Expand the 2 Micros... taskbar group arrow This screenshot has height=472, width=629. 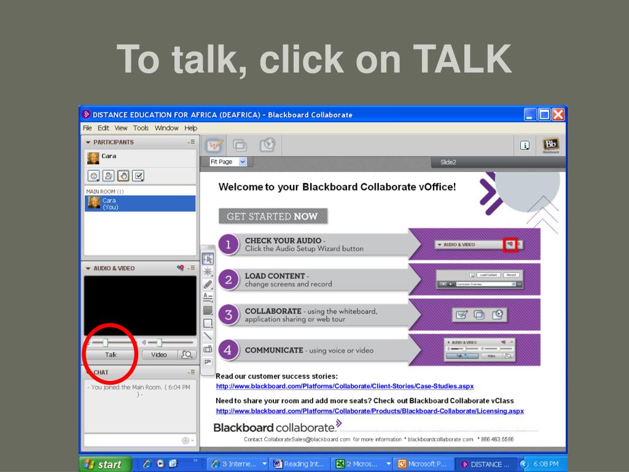[388, 463]
